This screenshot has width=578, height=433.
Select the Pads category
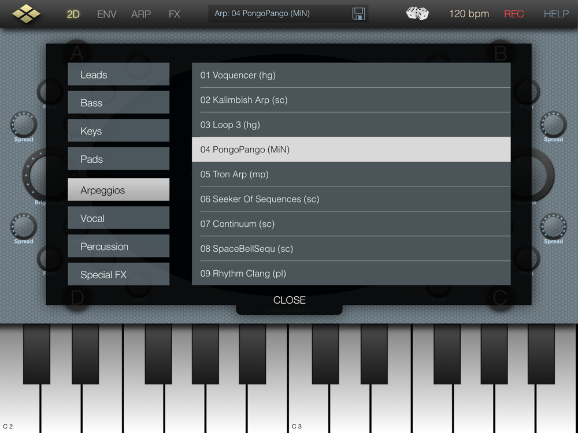click(x=118, y=159)
